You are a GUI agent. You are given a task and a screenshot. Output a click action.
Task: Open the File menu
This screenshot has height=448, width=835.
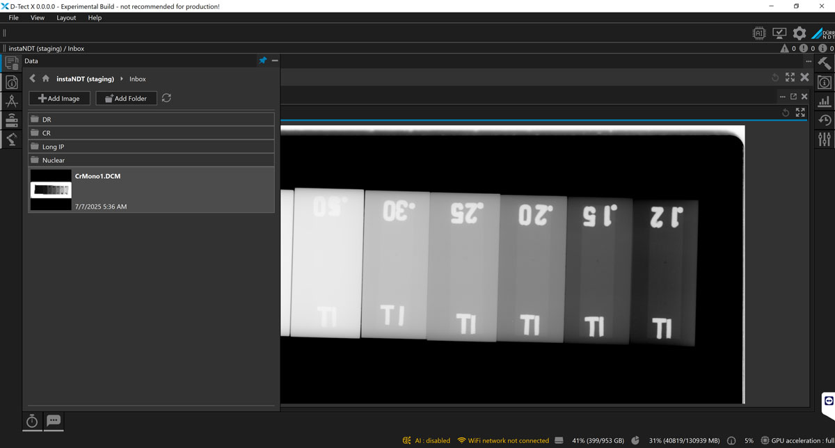coord(13,17)
